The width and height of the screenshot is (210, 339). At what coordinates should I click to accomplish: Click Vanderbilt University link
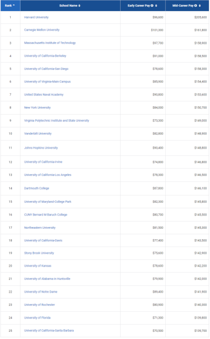(38, 134)
